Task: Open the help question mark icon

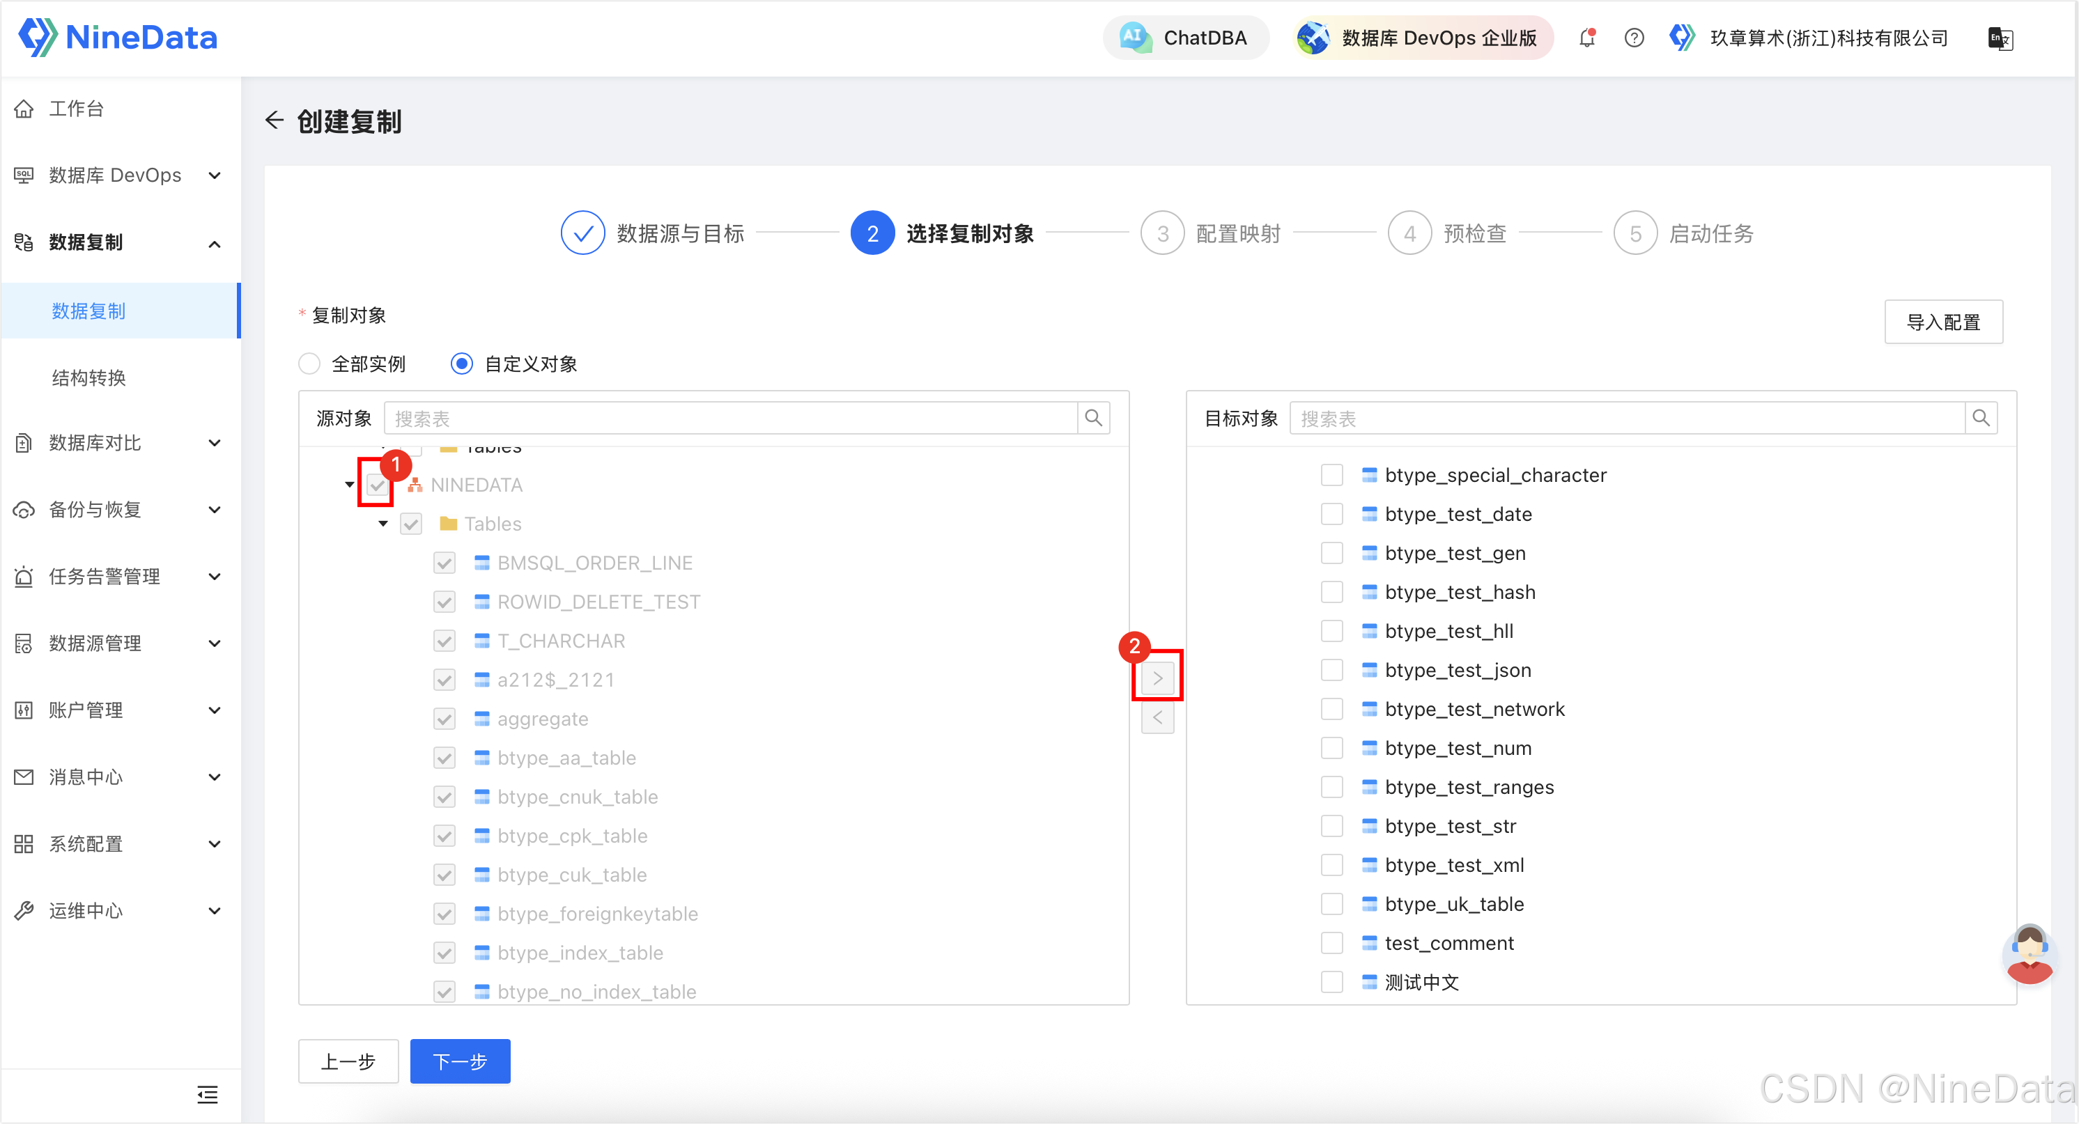Action: (x=1634, y=38)
